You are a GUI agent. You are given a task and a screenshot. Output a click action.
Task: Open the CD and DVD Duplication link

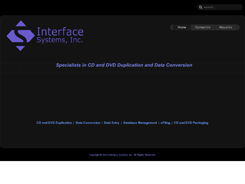click(x=54, y=123)
